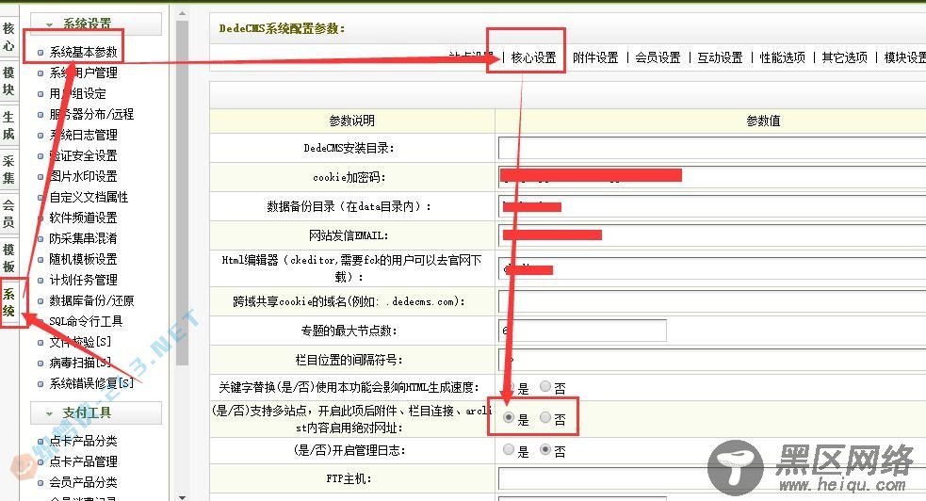Open 计划任务管理 link
Screen dimensions: 926x501
83,279
